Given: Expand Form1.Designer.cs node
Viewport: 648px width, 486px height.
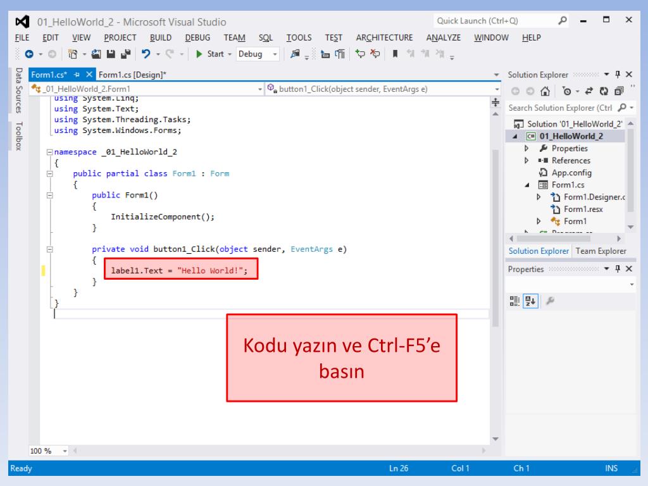Looking at the screenshot, I should [x=539, y=197].
